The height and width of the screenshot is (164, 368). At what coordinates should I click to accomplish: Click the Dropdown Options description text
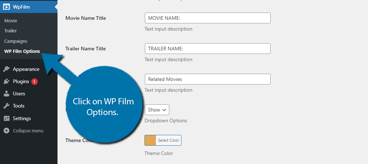click(166, 120)
